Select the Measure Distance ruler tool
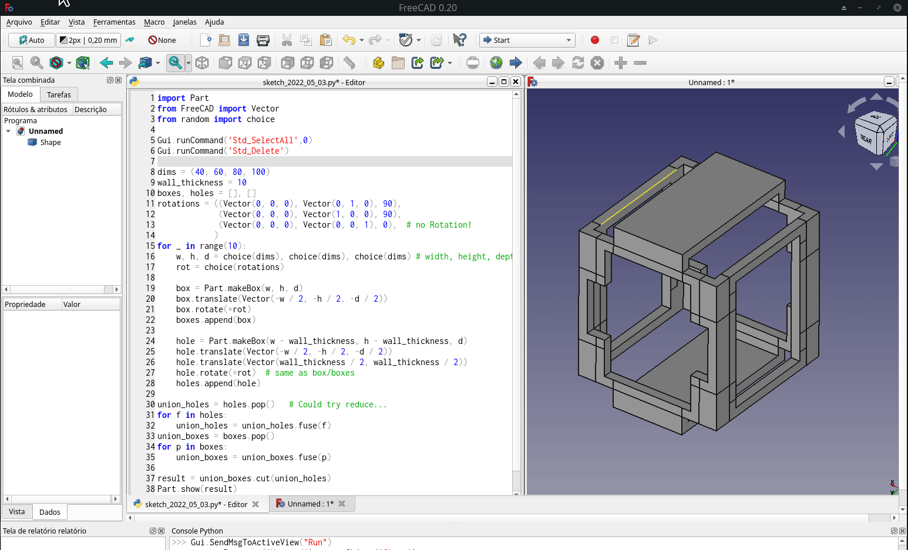Viewport: 908px width, 550px height. [350, 62]
